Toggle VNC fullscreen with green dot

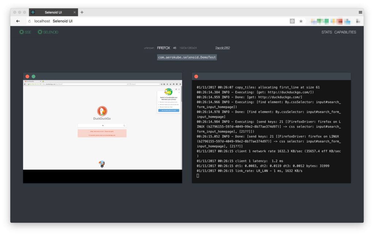tap(34, 77)
